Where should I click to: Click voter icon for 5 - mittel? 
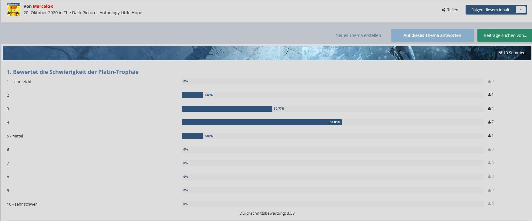click(489, 136)
